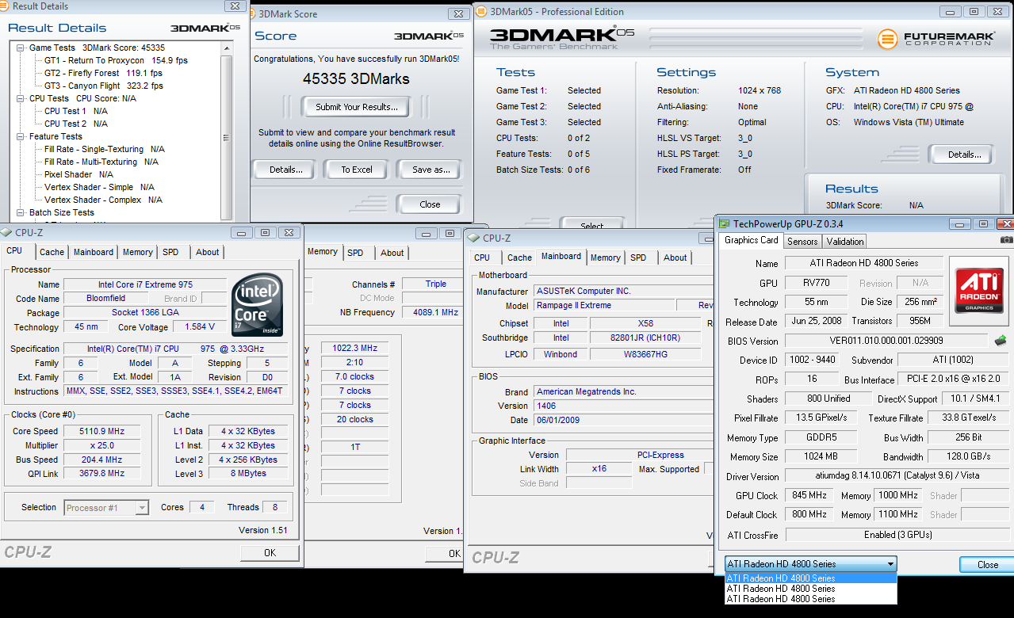The height and width of the screenshot is (618, 1014).
Task: Click the ATI Radeon Graphics logo
Action: pos(978,291)
